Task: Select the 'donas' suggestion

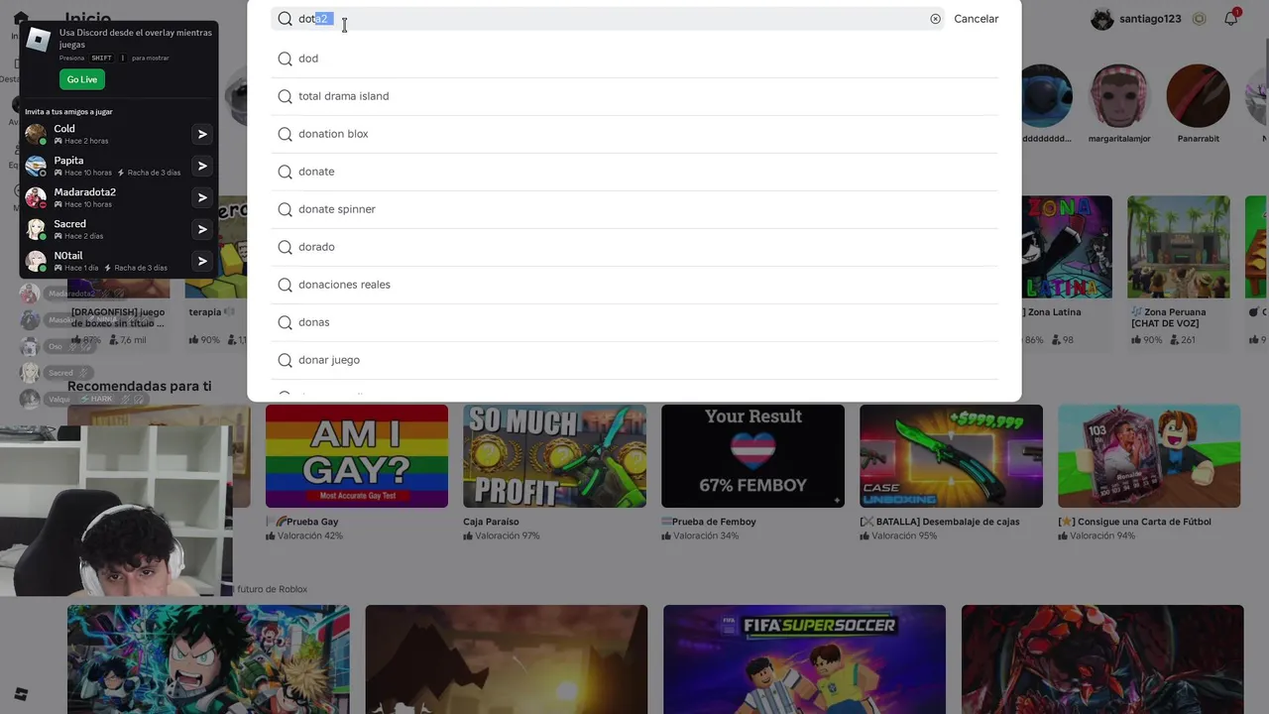Action: [634, 322]
